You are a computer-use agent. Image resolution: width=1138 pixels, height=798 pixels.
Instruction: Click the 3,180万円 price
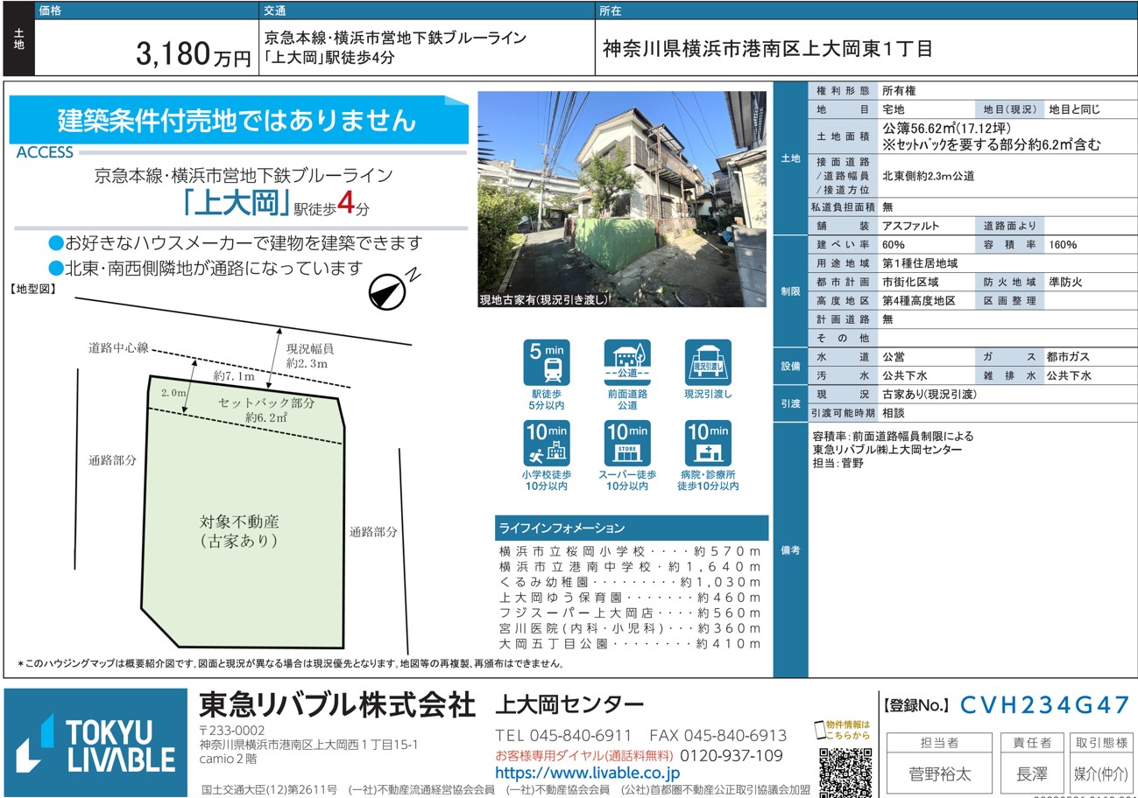pos(193,55)
